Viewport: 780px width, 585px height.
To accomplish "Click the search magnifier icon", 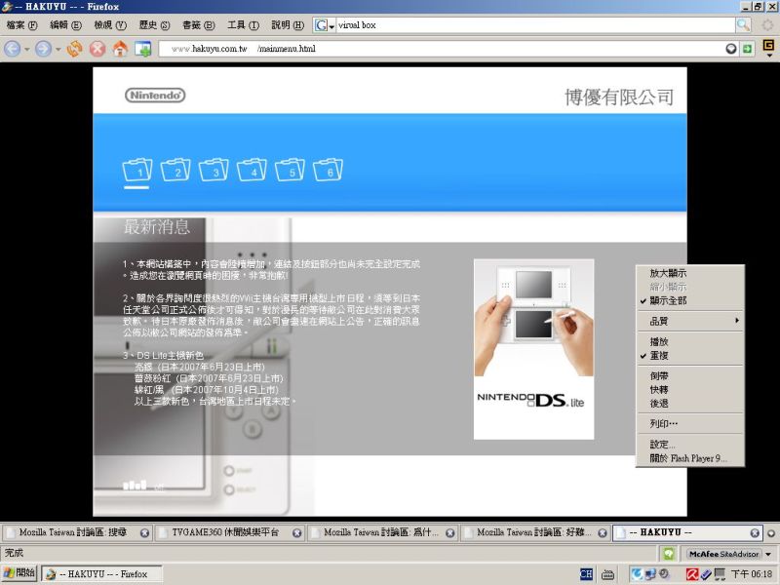I will (x=743, y=25).
